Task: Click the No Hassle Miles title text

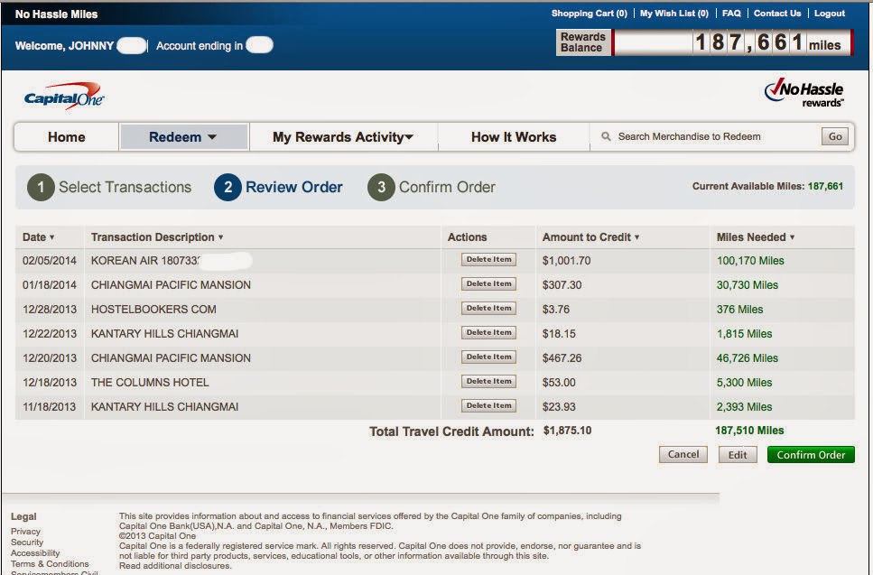Action: (x=56, y=14)
